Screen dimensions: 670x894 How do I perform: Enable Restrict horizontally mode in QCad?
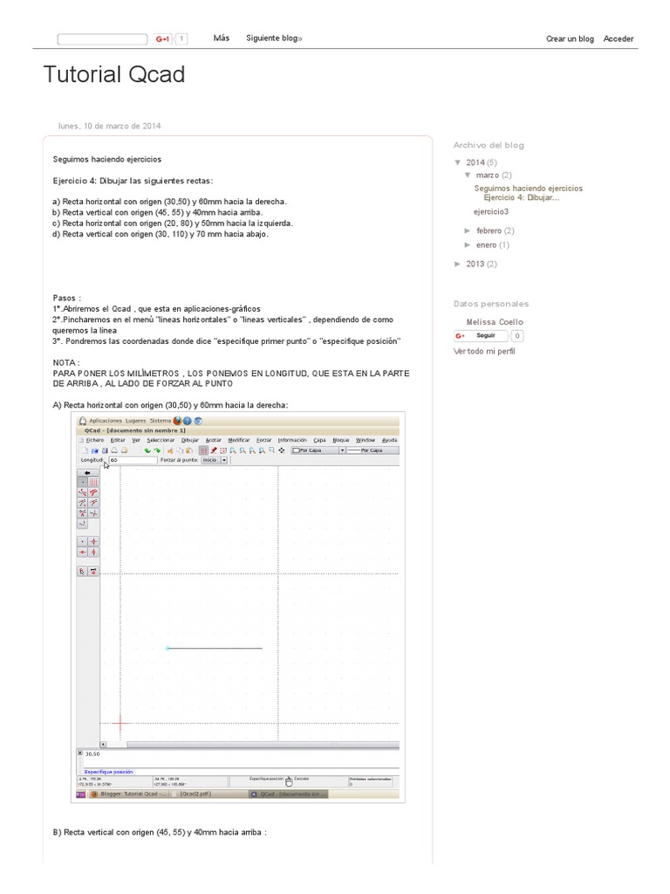point(83,552)
